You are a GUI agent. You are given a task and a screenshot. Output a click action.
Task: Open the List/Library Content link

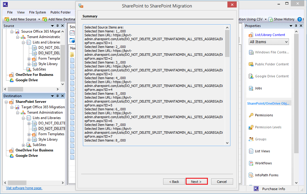pos(270,35)
